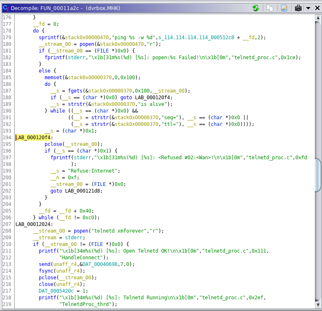The image size is (322, 311).
Task: Close the Decompile panel
Action: (317, 8)
